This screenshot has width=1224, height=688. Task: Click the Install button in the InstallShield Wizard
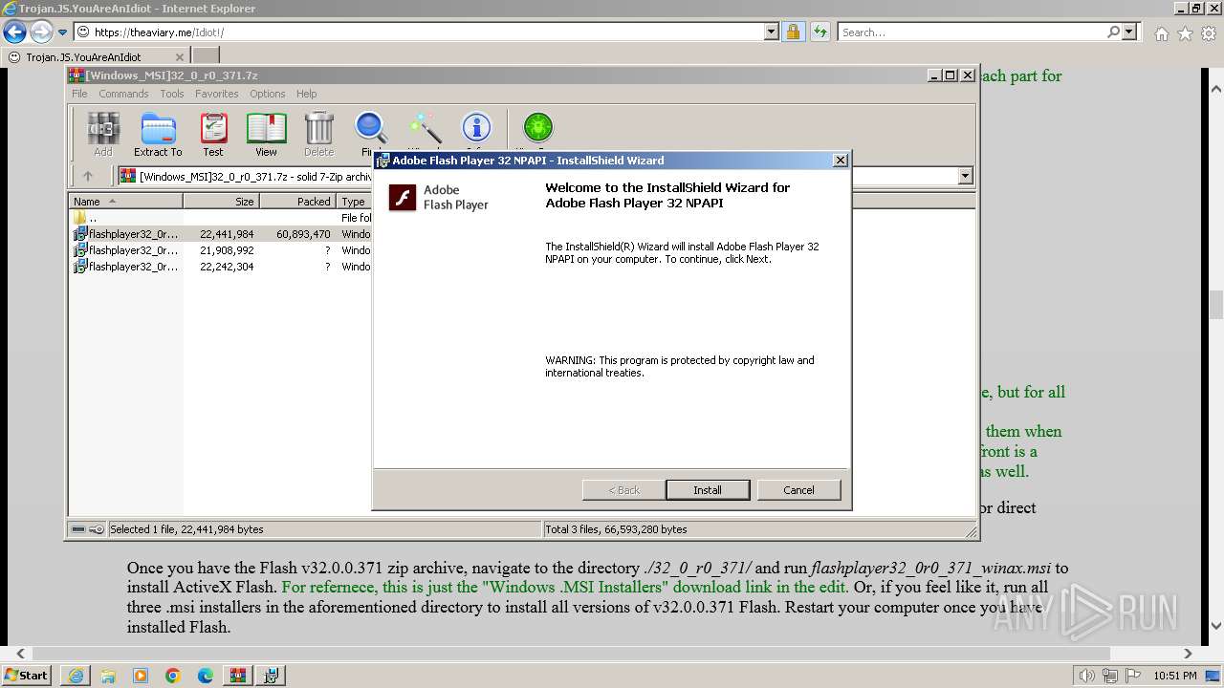(708, 490)
